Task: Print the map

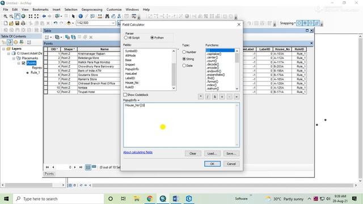Action: coord(23,23)
